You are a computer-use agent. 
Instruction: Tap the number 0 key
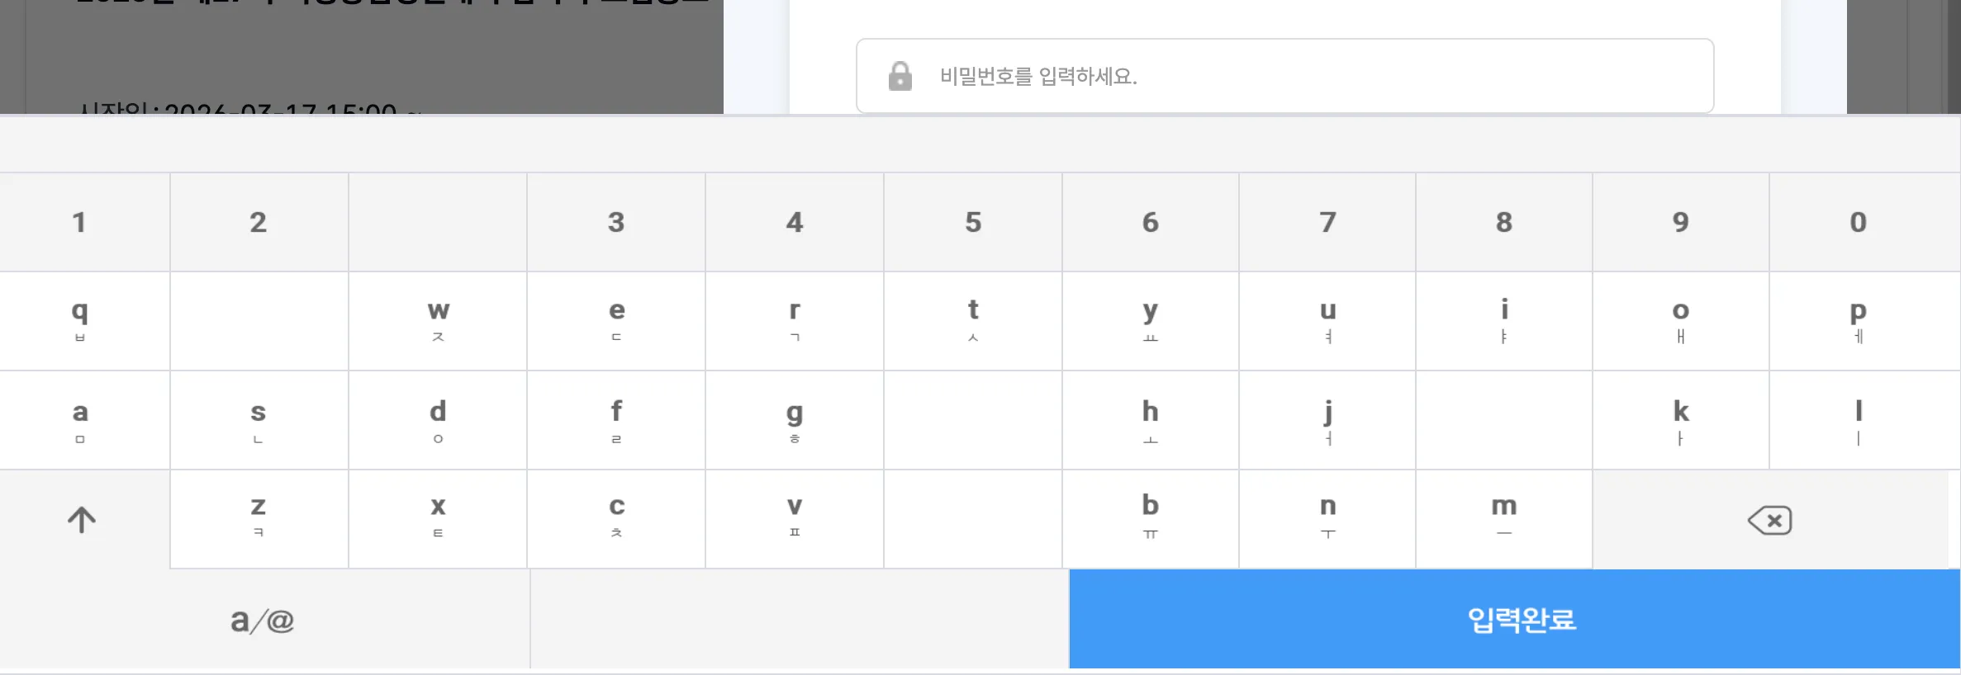1858,222
